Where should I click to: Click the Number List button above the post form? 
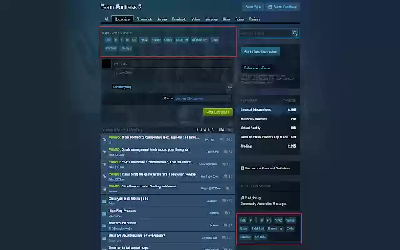click(200, 40)
